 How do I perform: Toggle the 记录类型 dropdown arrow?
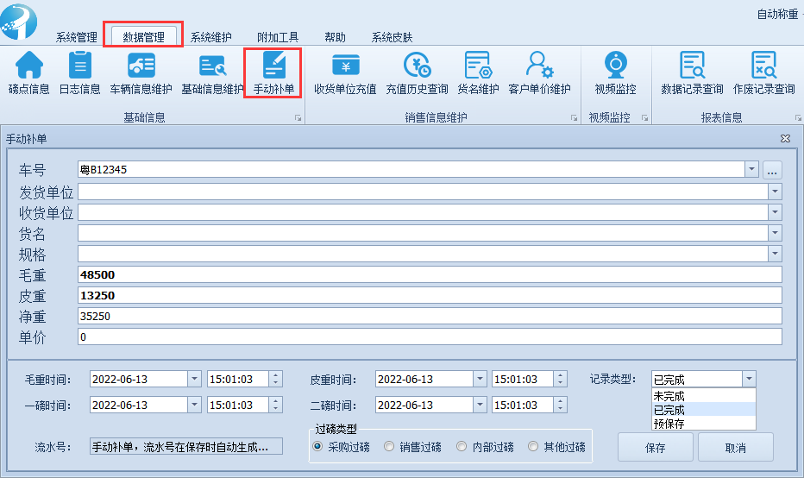coord(749,379)
